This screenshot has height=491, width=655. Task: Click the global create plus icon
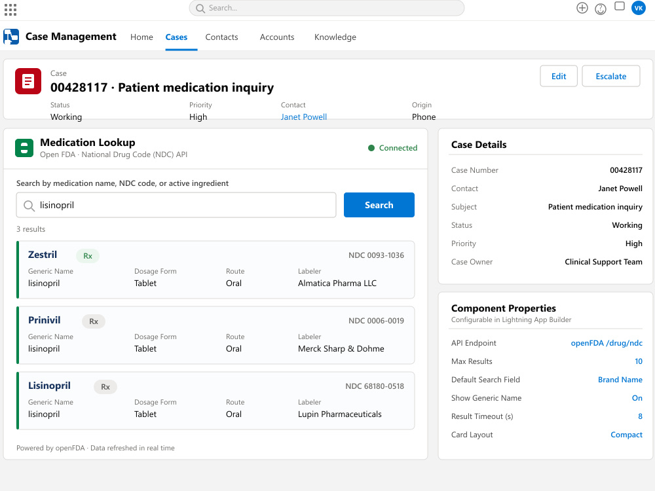click(582, 8)
